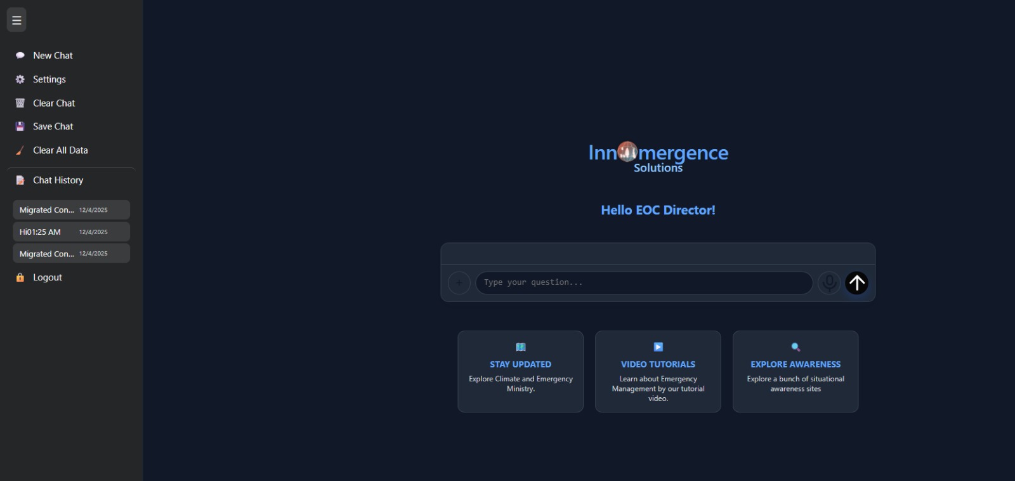Collapse the sidebar with hamburger icon
Screen dimensions: 1015x481
tap(16, 20)
